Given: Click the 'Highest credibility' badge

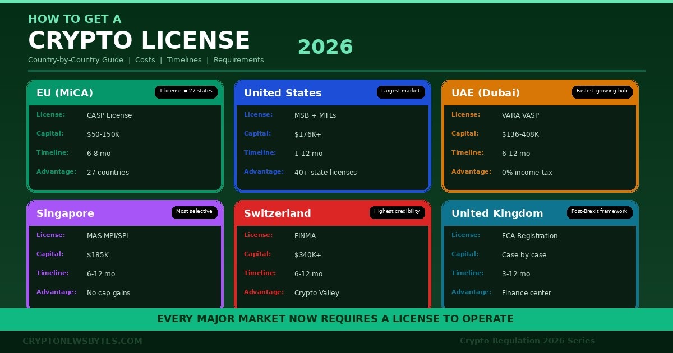Looking at the screenshot, I should (397, 212).
